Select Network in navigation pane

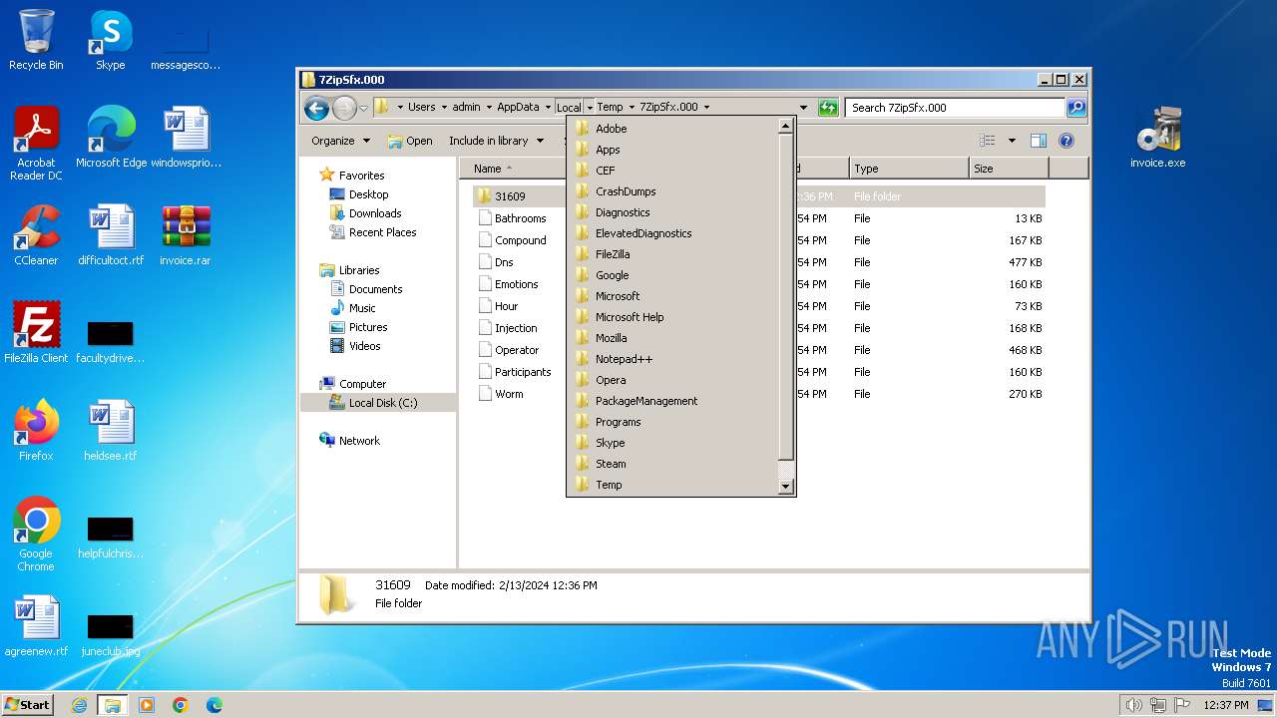point(359,441)
